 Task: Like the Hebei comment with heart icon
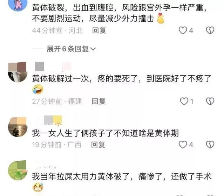tap(183, 30)
